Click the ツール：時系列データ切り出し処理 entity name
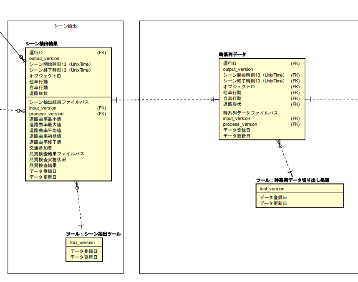The height and width of the screenshot is (282, 358). tap(292, 180)
